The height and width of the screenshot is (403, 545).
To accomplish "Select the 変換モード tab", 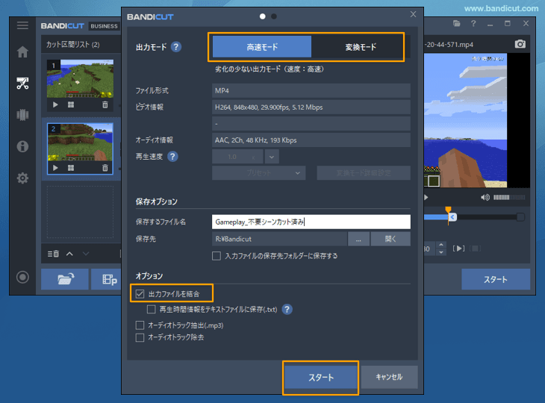I will 361,47.
